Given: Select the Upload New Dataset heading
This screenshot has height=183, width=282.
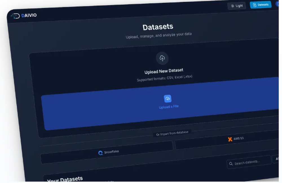Looking at the screenshot, I should pos(164,71).
